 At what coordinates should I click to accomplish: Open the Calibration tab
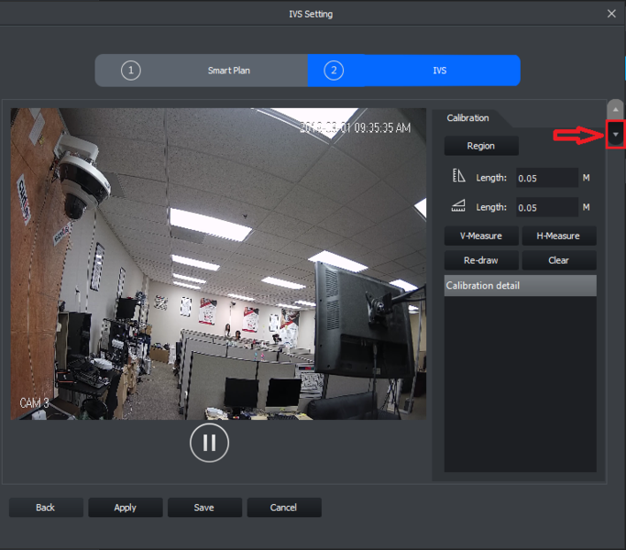(467, 118)
